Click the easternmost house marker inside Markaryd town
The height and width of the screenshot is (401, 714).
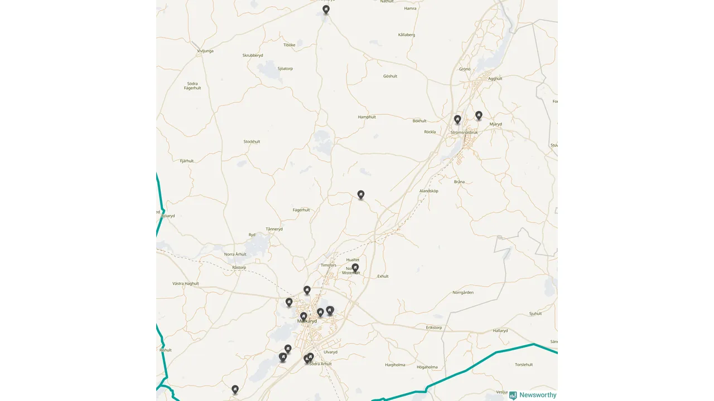(330, 311)
